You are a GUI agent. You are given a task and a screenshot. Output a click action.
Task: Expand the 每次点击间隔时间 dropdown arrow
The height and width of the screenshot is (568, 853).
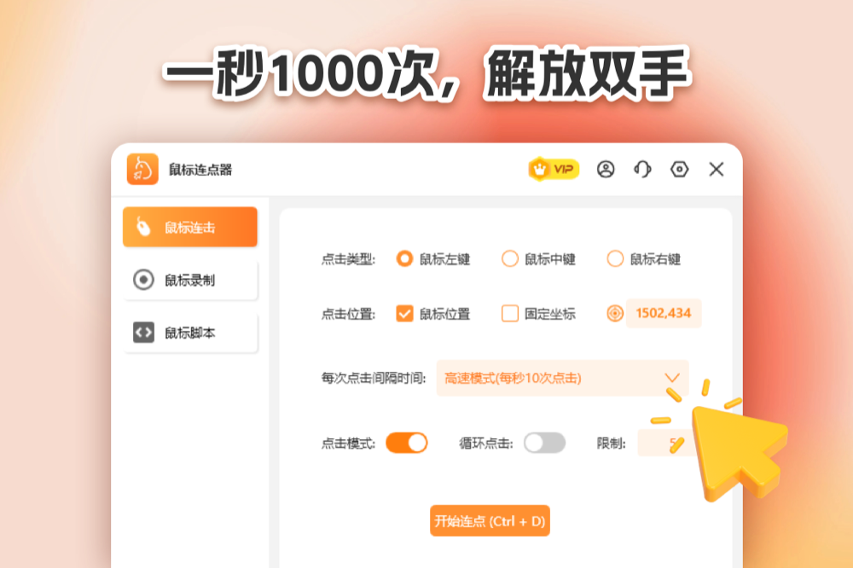[672, 378]
